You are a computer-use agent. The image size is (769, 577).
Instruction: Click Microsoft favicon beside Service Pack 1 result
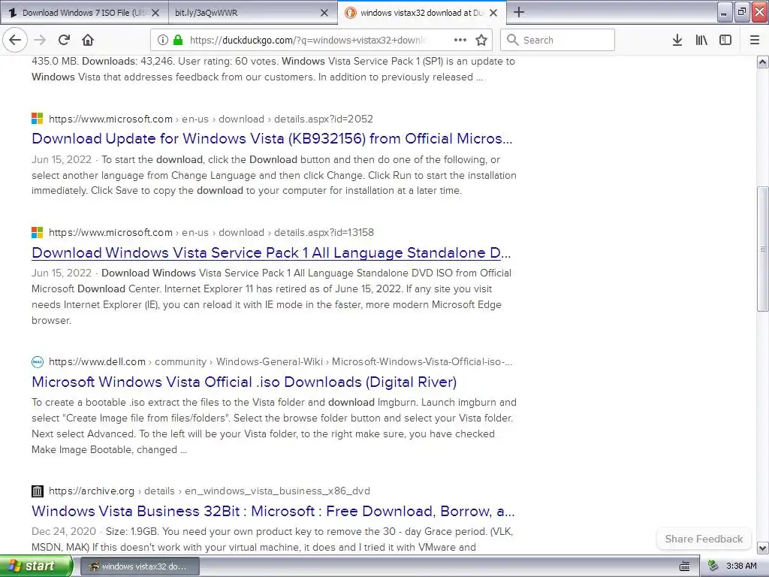point(38,232)
